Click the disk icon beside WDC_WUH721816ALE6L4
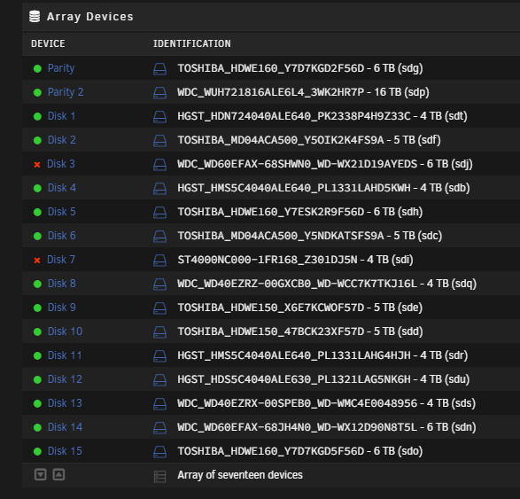This screenshot has width=520, height=499. coord(159,93)
